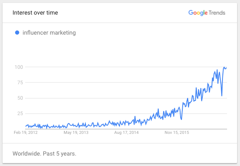This screenshot has width=240, height=166.
Task: Click the 75 y-axis label
Action: pyautogui.click(x=20, y=83)
